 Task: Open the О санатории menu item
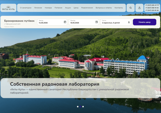tap(26, 8)
